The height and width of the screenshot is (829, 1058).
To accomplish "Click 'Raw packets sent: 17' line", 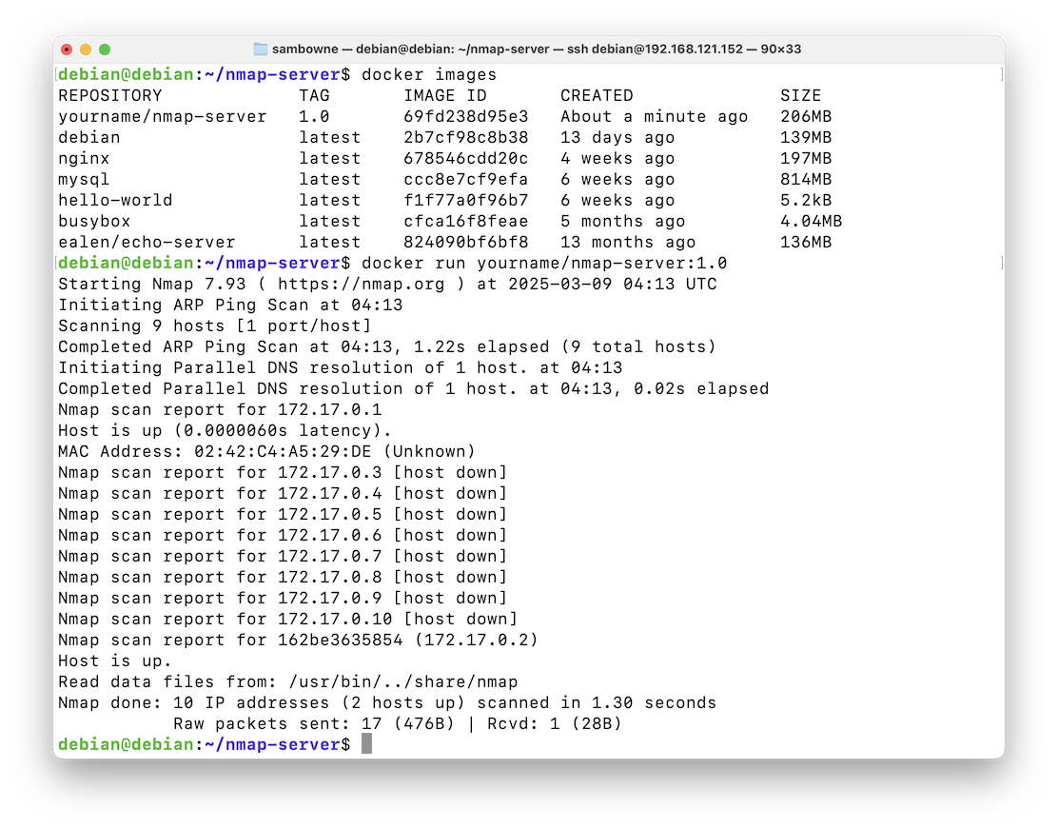I will click(397, 723).
